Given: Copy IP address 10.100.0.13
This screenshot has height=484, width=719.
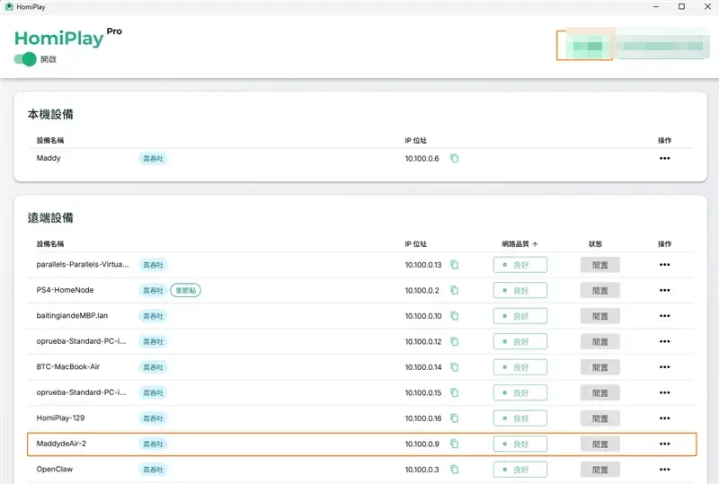Looking at the screenshot, I should pos(454,265).
